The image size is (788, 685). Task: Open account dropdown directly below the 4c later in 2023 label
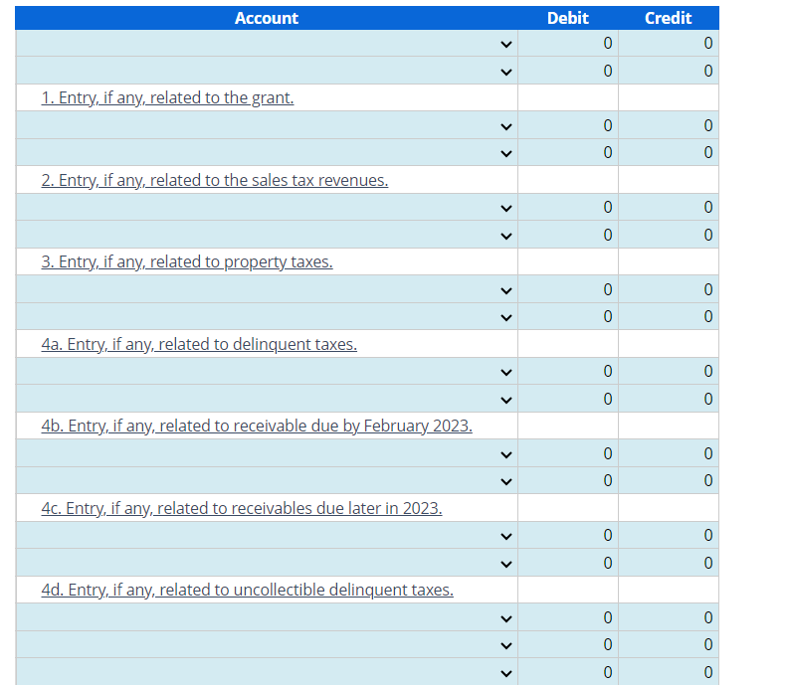tap(267, 535)
